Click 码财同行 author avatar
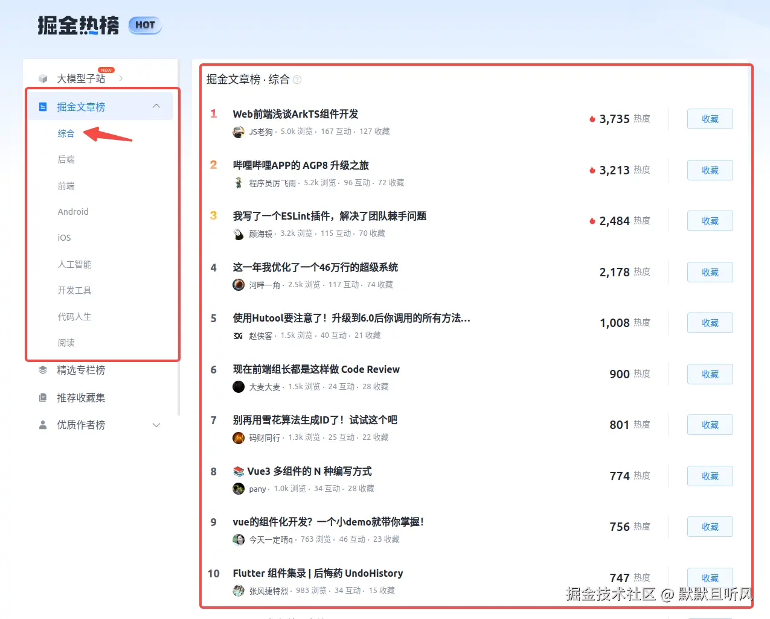Image resolution: width=770 pixels, height=619 pixels. (x=239, y=437)
